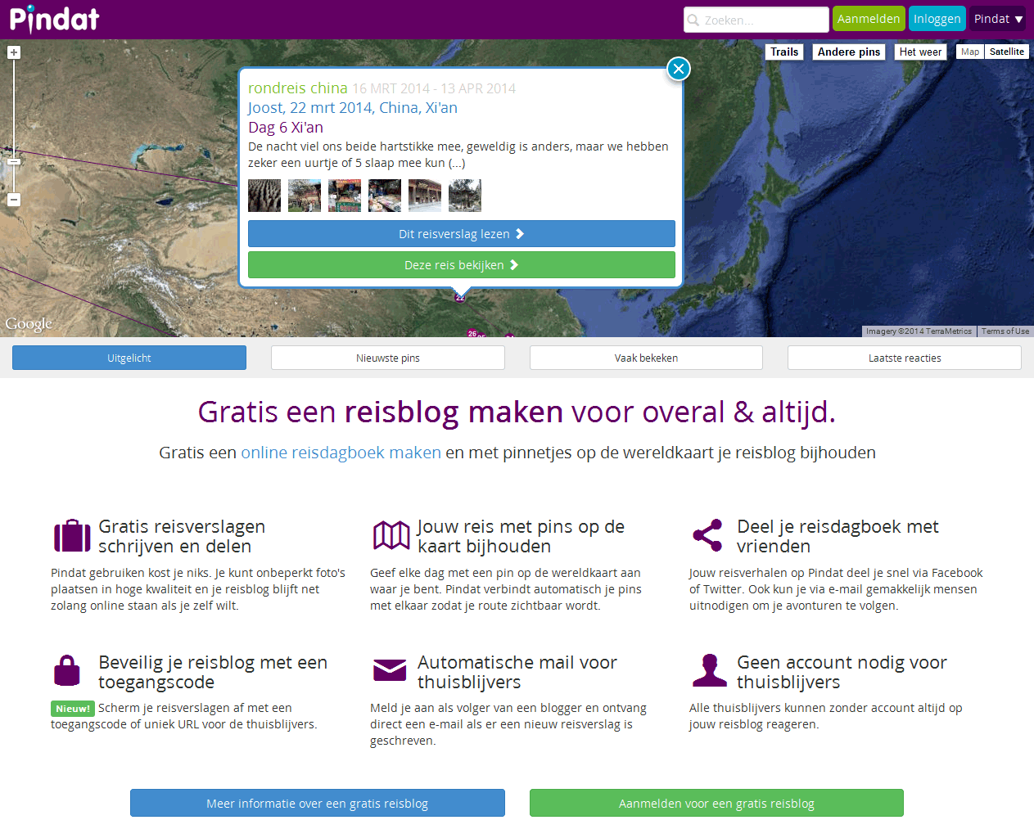Click Deze reis bekijken button
The height and width of the screenshot is (838, 1034).
tap(462, 264)
